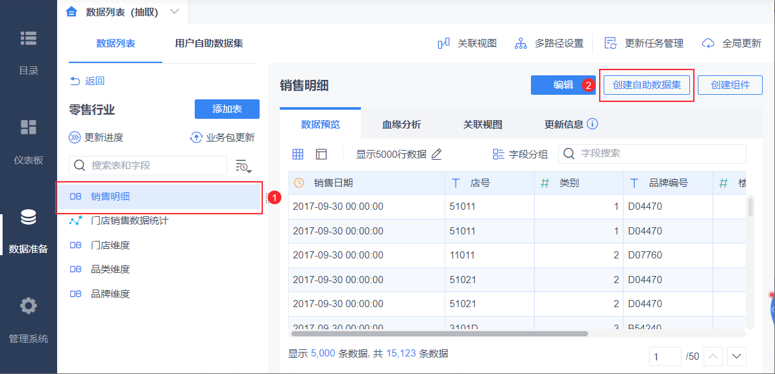This screenshot has height=374, width=775.
Task: Edit the 显示5000行数据 row count pencil
Action: pos(436,154)
